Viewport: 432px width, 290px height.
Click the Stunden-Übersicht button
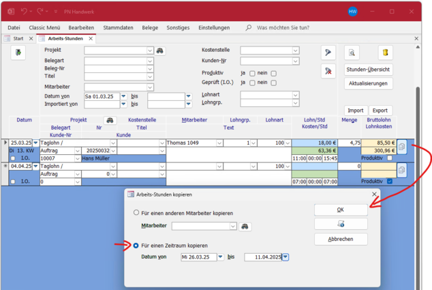click(x=368, y=70)
